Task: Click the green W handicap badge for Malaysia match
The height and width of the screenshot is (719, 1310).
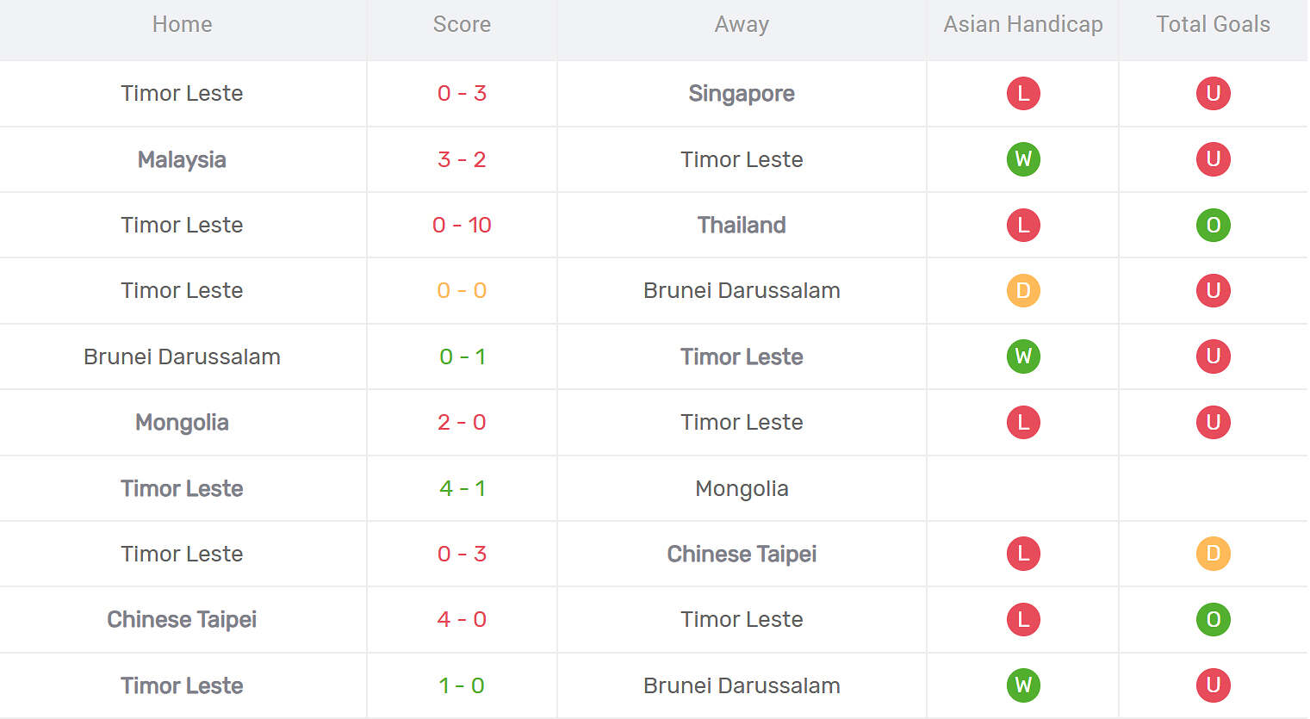Action: (1023, 159)
